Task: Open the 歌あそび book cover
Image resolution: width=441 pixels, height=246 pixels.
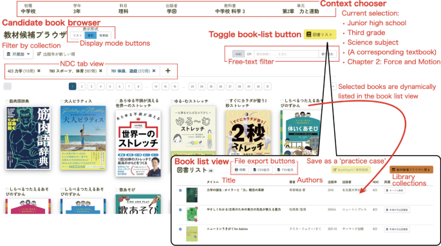Action: coord(138,204)
